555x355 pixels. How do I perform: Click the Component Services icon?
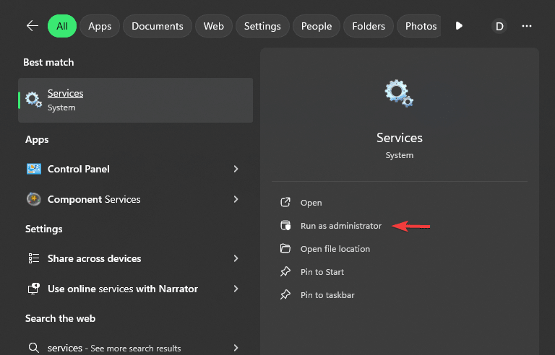pos(34,199)
